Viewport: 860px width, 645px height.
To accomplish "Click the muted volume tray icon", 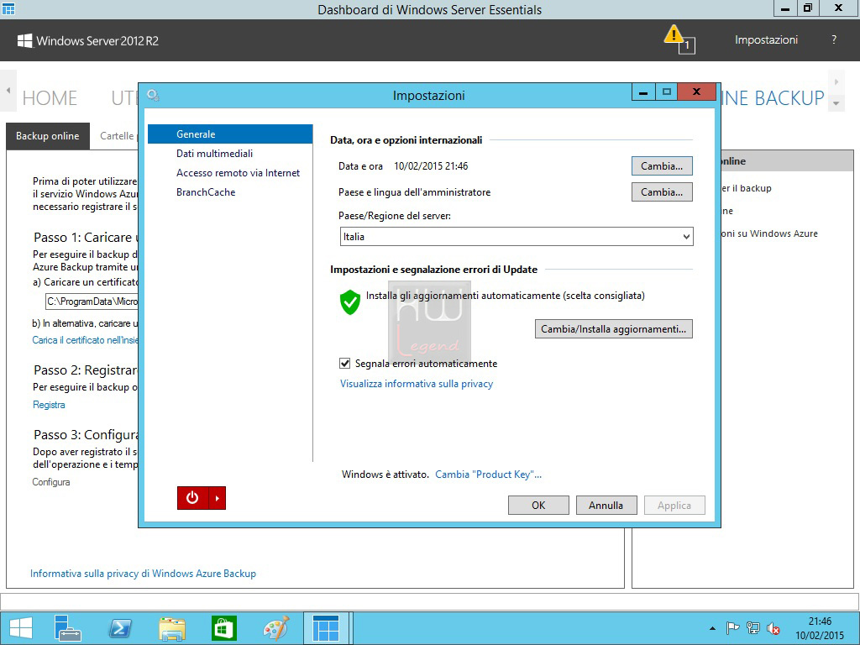I will [x=773, y=628].
